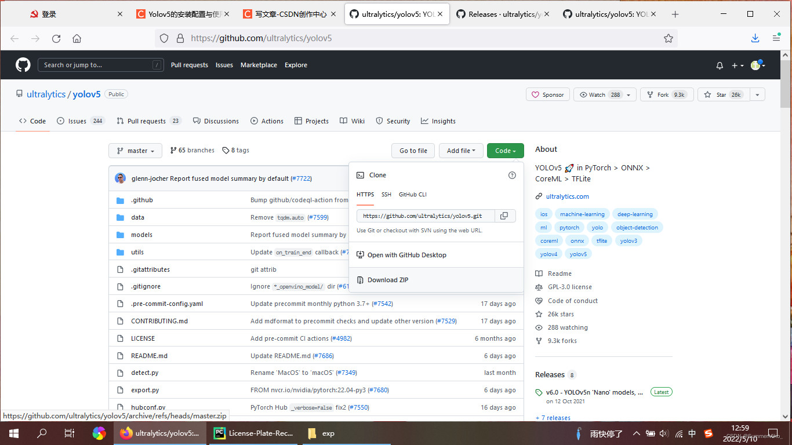This screenshot has width=792, height=445.
Task: Select the GitHub CLI clone tab
Action: pyautogui.click(x=413, y=195)
